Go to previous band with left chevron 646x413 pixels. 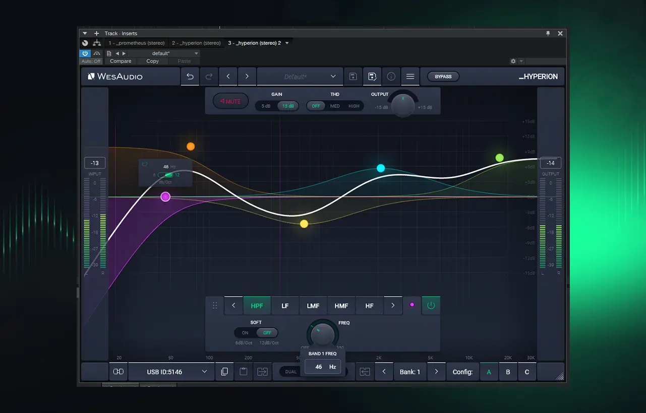tap(233, 305)
